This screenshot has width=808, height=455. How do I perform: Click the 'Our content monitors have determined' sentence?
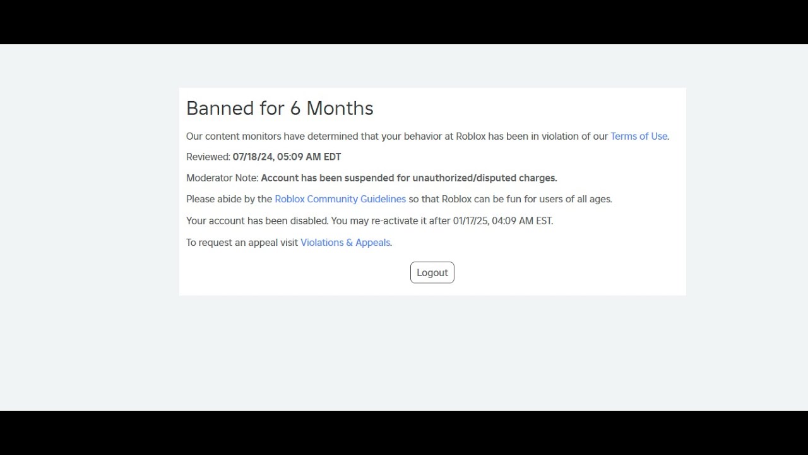pos(427,136)
